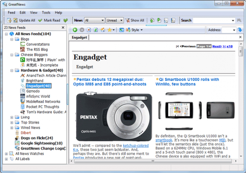Select AnandTech Article Channel feed
Screen dimensions: 246x173
46,76
